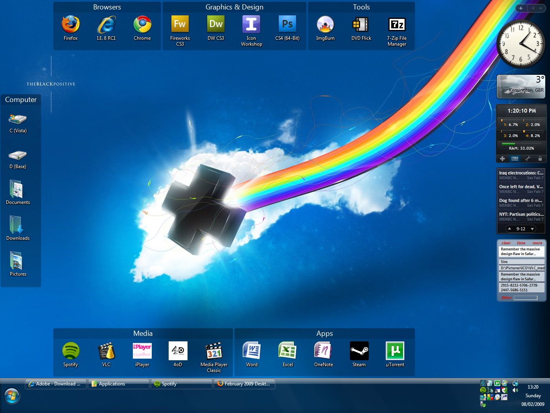This screenshot has height=413, width=550.
Task: Open the Kensington, GBR weather gadget
Action: [x=521, y=86]
